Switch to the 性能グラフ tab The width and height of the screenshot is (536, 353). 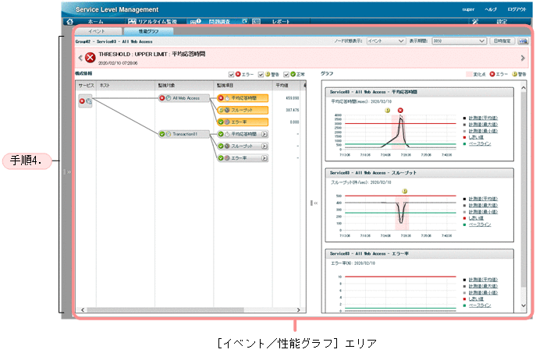[x=148, y=31]
